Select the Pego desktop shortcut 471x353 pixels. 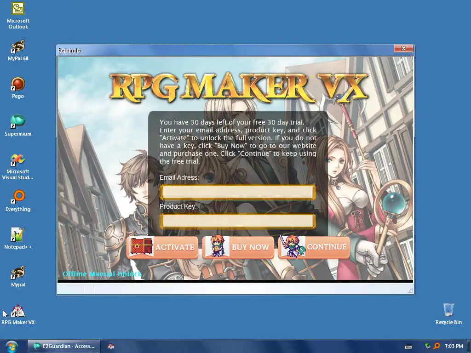pos(18,88)
